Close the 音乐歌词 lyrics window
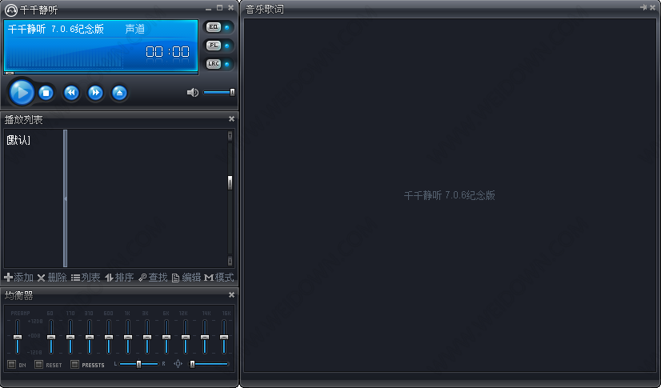 [x=652, y=7]
